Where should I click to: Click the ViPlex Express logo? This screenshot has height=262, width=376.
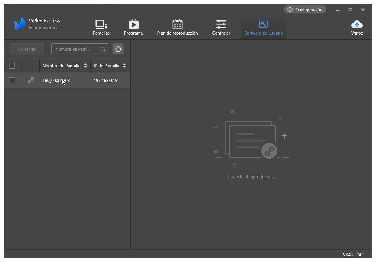point(20,24)
